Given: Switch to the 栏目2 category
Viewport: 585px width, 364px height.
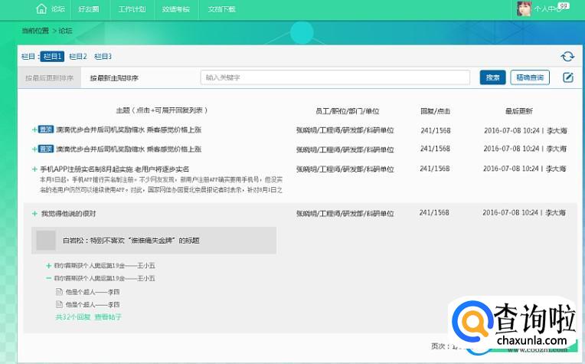Looking at the screenshot, I should click(x=78, y=57).
